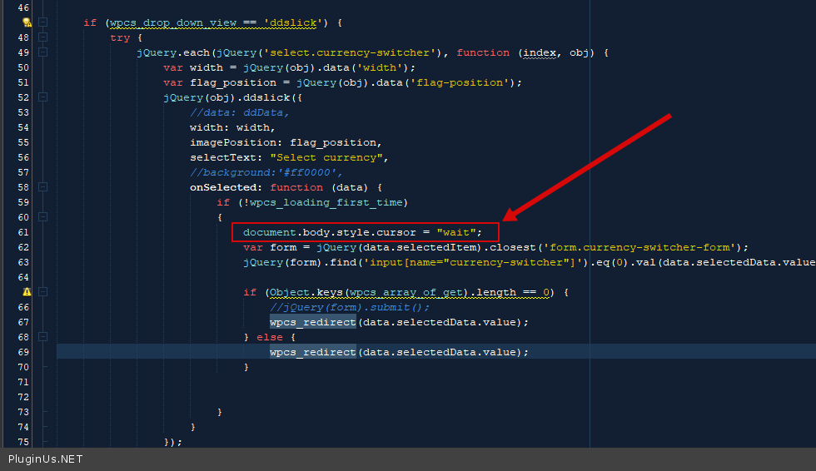This screenshot has height=471, width=816.
Task: Place cursor on the "wait" string
Action: [455, 232]
